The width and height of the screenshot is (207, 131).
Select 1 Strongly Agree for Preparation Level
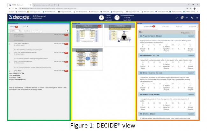click(x=143, y=45)
